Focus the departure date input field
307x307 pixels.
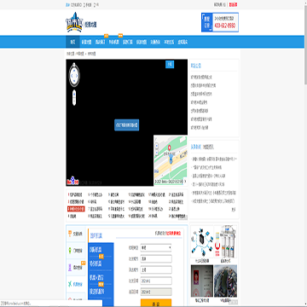[x=156, y=281]
